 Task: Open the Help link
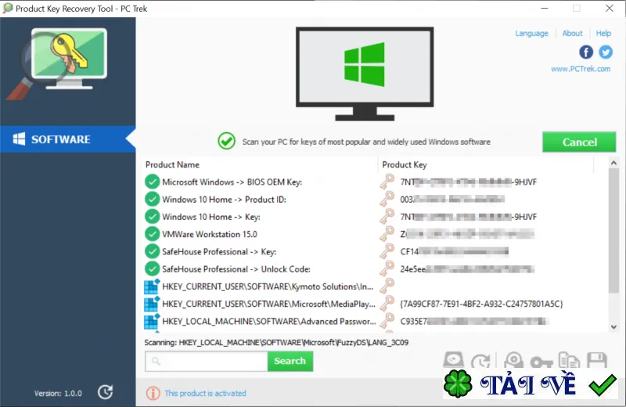(x=603, y=34)
